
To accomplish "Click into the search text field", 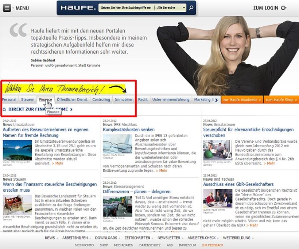I will (x=126, y=8).
